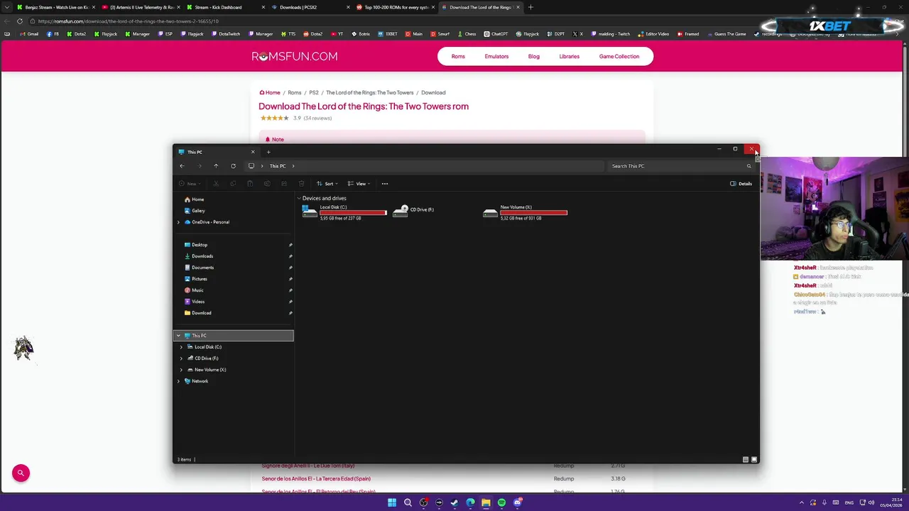This screenshot has width=909, height=511.
Task: Click the Up arrow in File Explorer
Action: pyautogui.click(x=216, y=166)
